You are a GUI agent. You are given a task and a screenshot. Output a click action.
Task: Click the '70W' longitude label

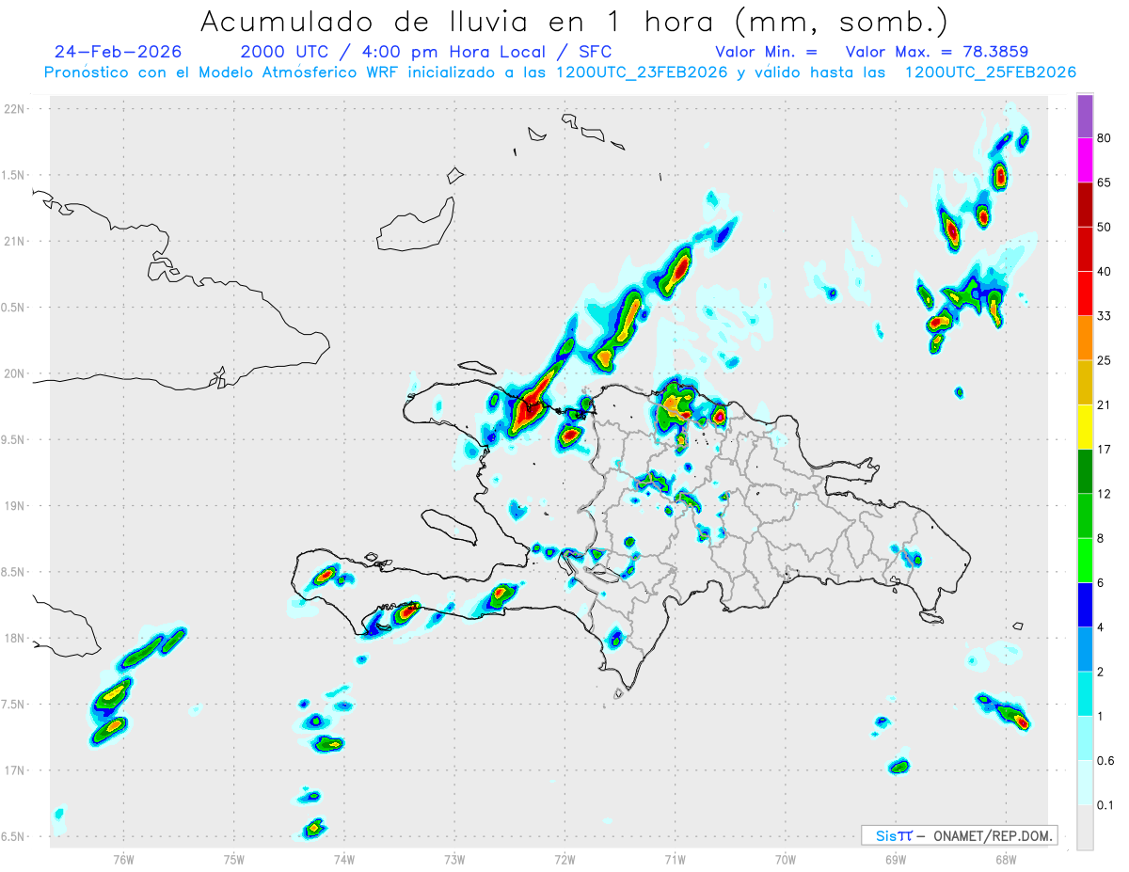point(785,859)
